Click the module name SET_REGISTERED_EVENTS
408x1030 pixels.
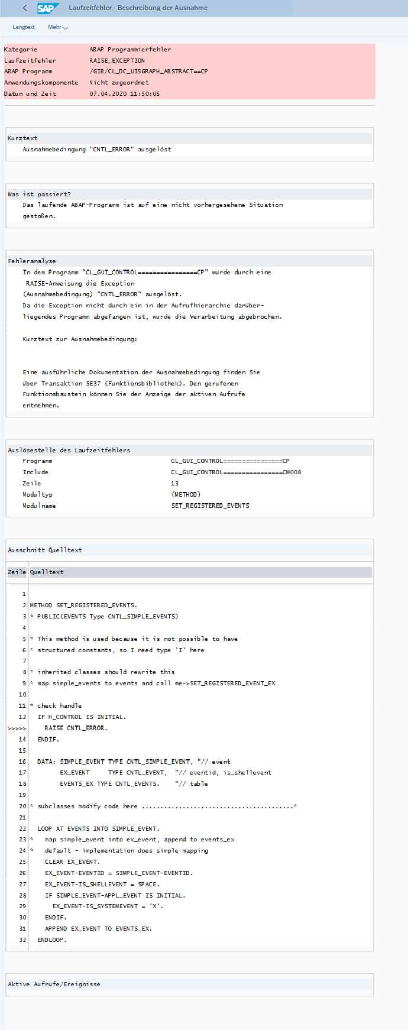tap(210, 506)
